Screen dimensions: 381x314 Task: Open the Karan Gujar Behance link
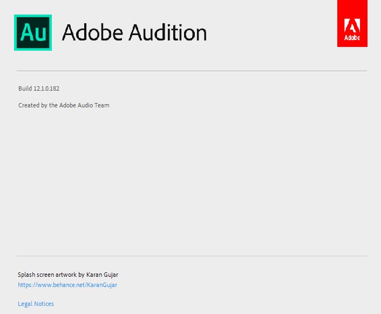click(67, 285)
